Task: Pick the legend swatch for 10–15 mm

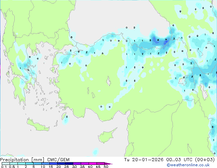Action: tap(46, 164)
